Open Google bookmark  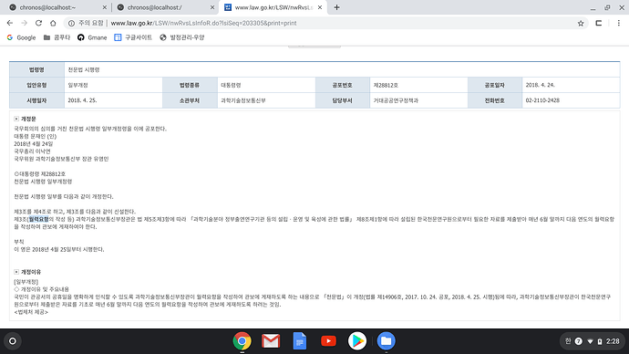(21, 37)
